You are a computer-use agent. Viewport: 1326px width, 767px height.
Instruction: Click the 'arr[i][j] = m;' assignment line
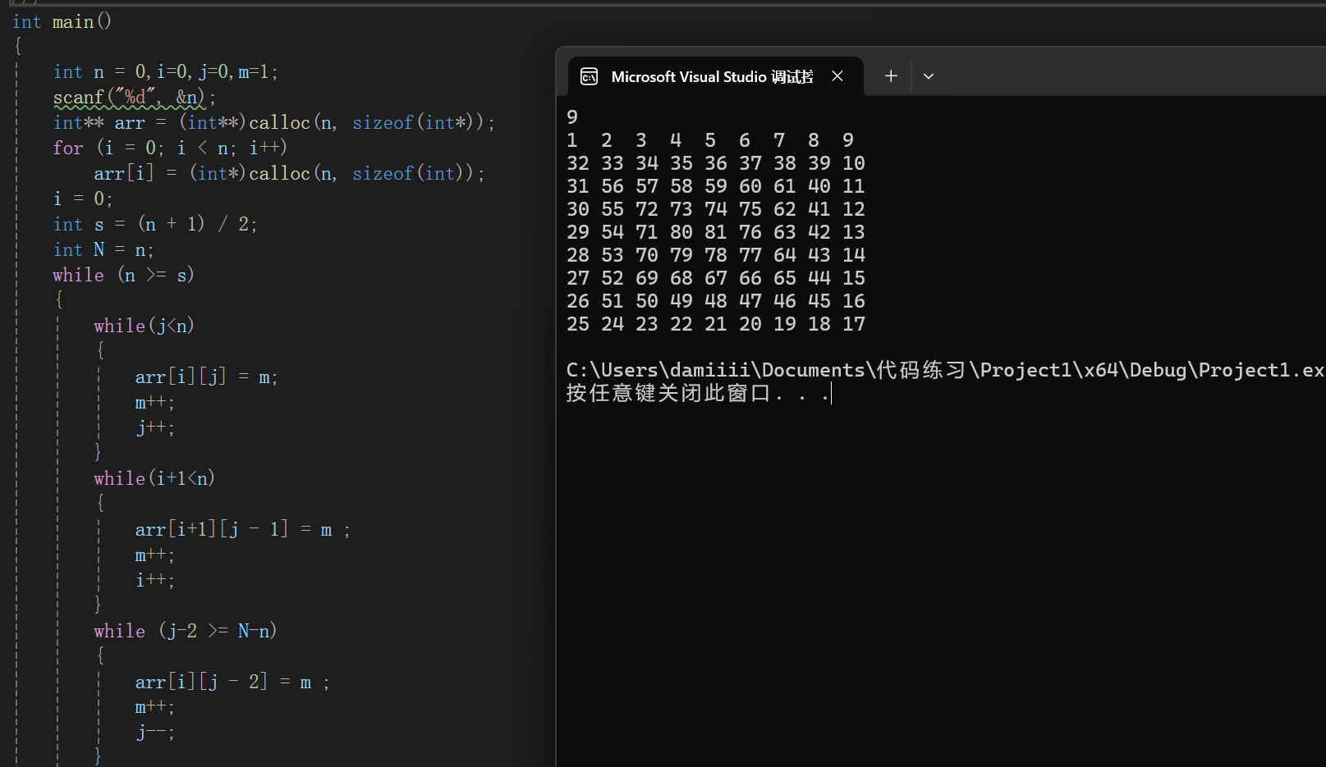(207, 377)
